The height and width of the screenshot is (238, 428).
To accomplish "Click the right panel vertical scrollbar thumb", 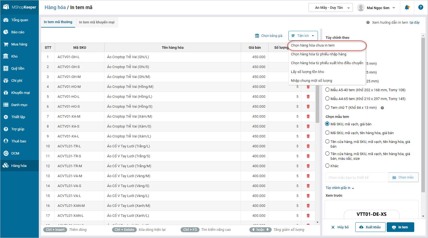I will 423,115.
